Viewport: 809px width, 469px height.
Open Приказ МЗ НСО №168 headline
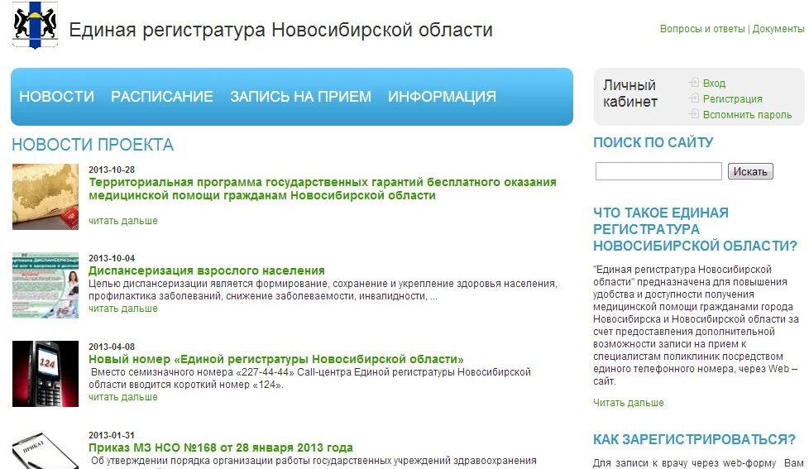coord(221,447)
